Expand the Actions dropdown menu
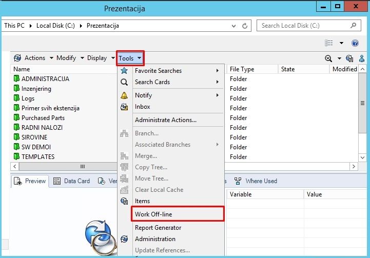This screenshot has width=370, height=258. pyautogui.click(x=34, y=58)
